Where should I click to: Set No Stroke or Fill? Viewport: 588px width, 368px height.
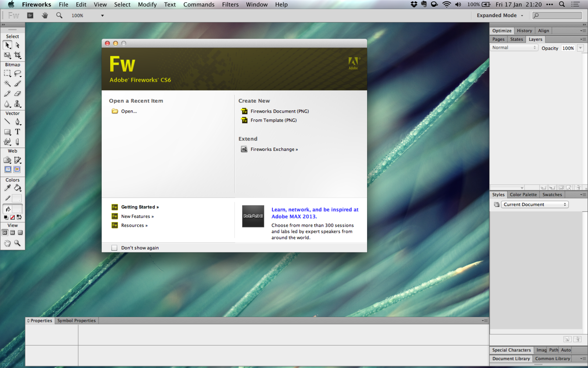[x=12, y=217]
